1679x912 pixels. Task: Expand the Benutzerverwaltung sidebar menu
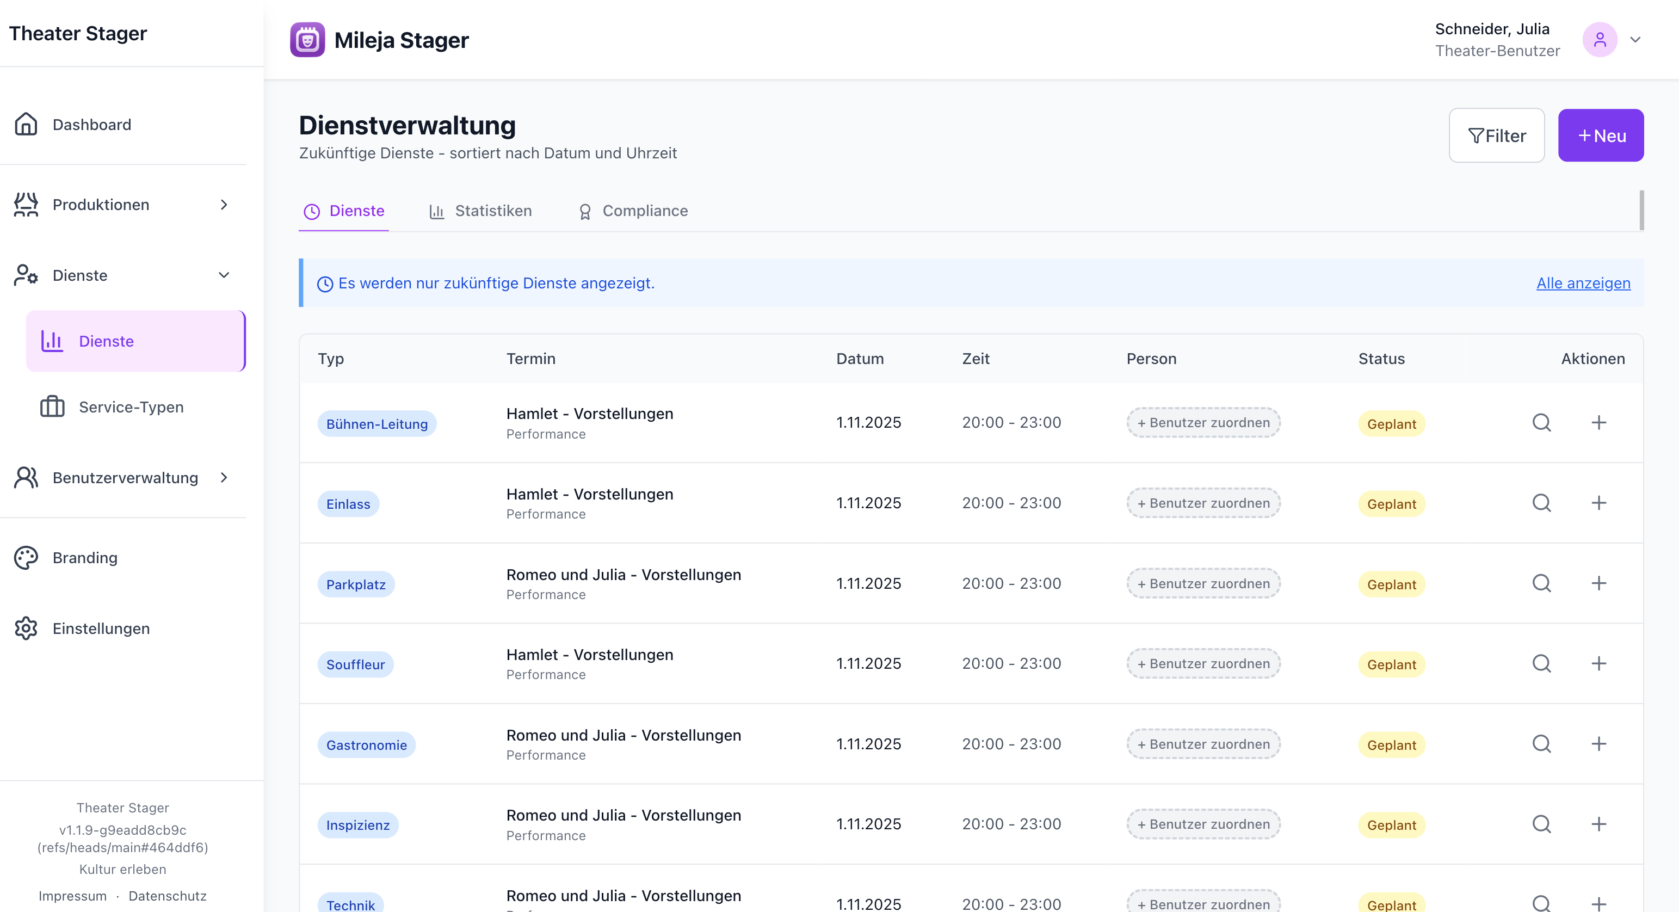[x=224, y=477]
